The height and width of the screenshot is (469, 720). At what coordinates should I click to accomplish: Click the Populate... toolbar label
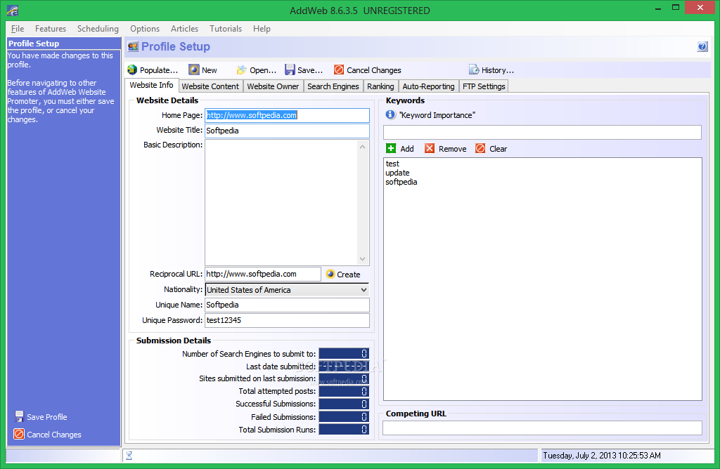point(159,70)
